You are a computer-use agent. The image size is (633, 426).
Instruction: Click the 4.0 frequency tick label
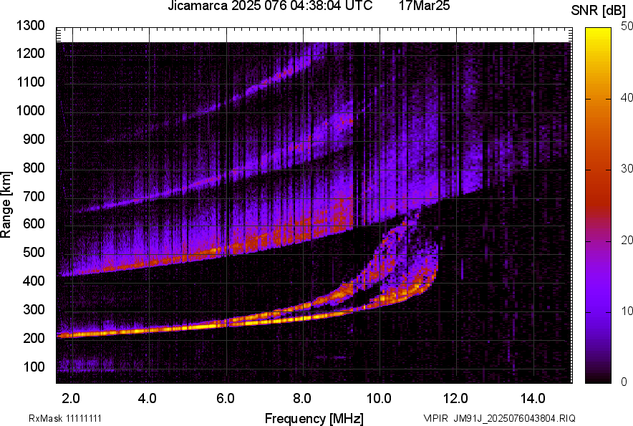pyautogui.click(x=148, y=399)
